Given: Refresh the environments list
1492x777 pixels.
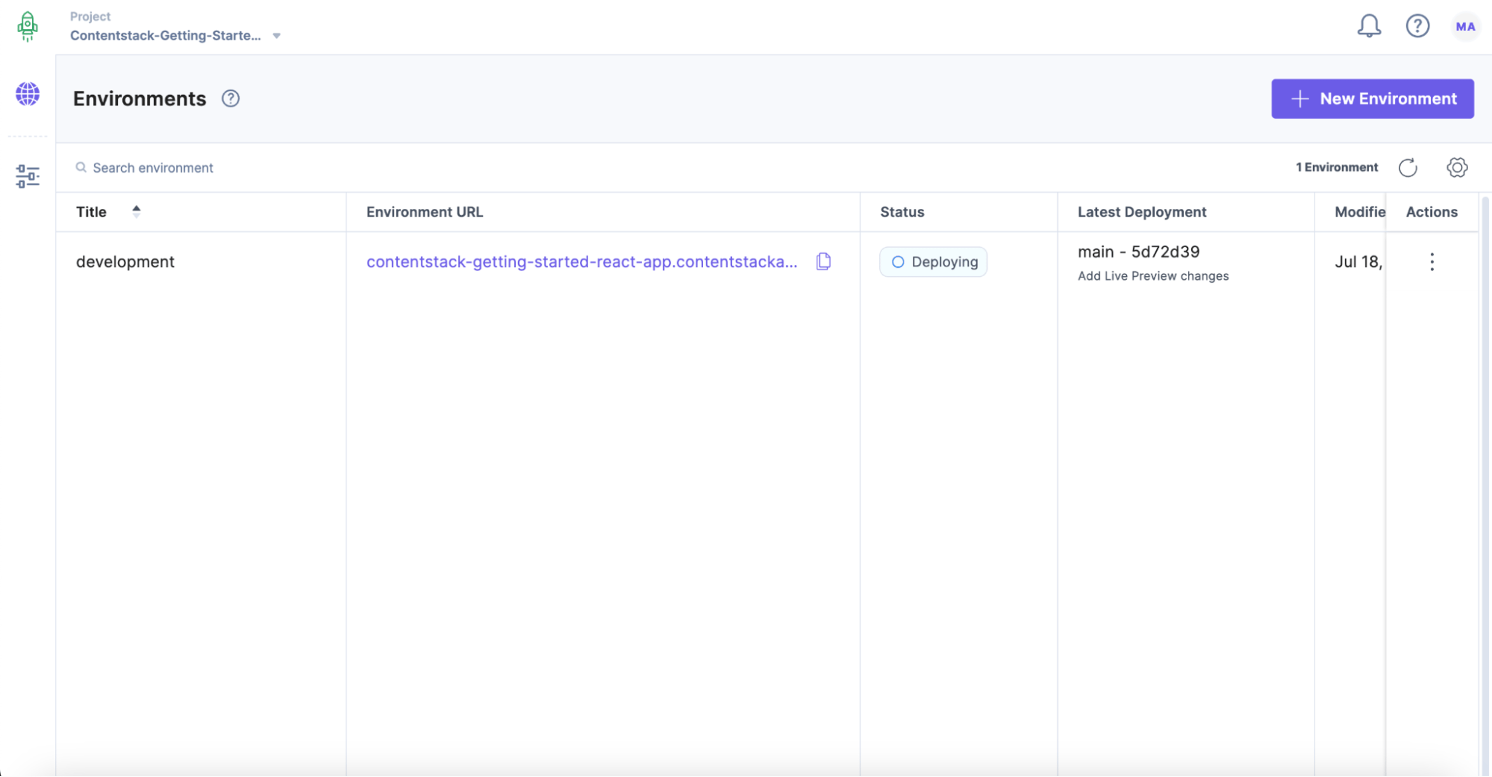Looking at the screenshot, I should tap(1408, 168).
